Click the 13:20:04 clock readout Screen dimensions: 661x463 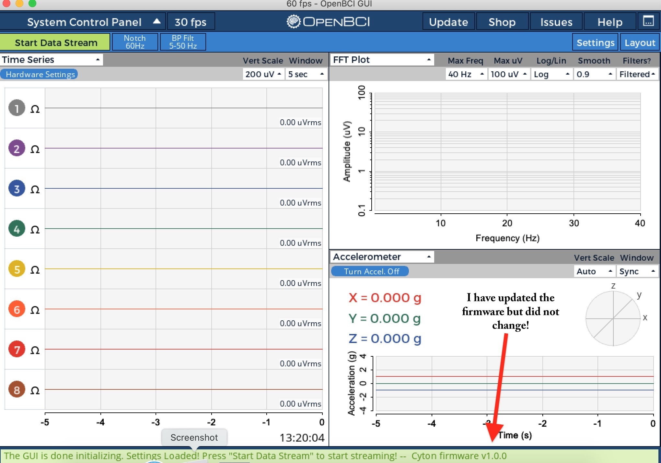pyautogui.click(x=302, y=438)
